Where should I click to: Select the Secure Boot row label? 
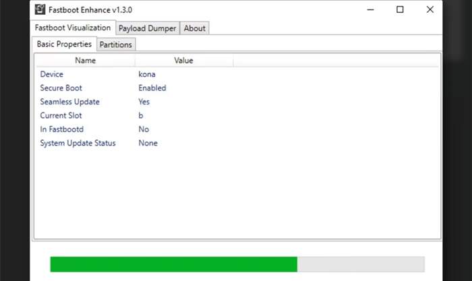click(x=61, y=88)
